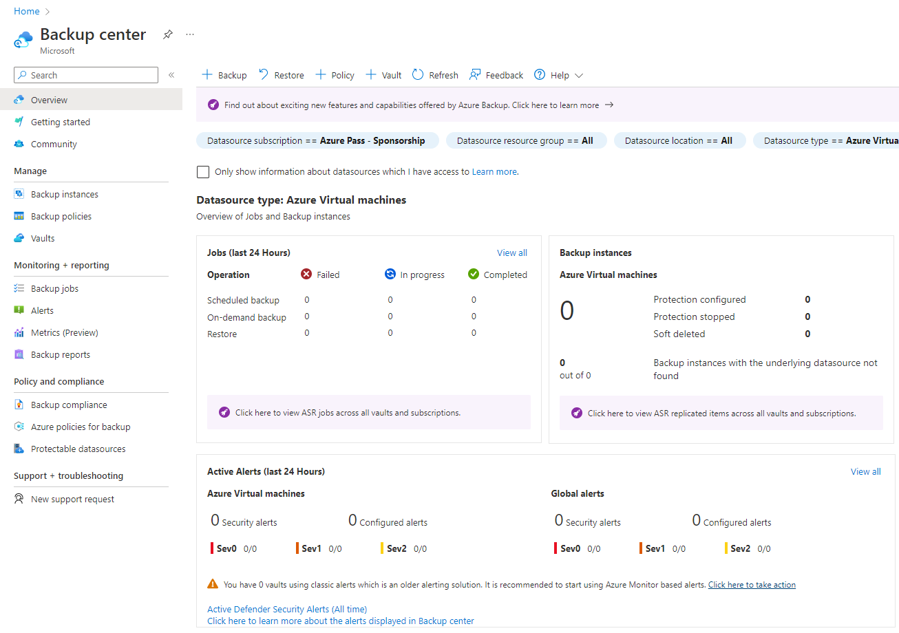Collapse the sidebar with the double chevron

(x=171, y=75)
